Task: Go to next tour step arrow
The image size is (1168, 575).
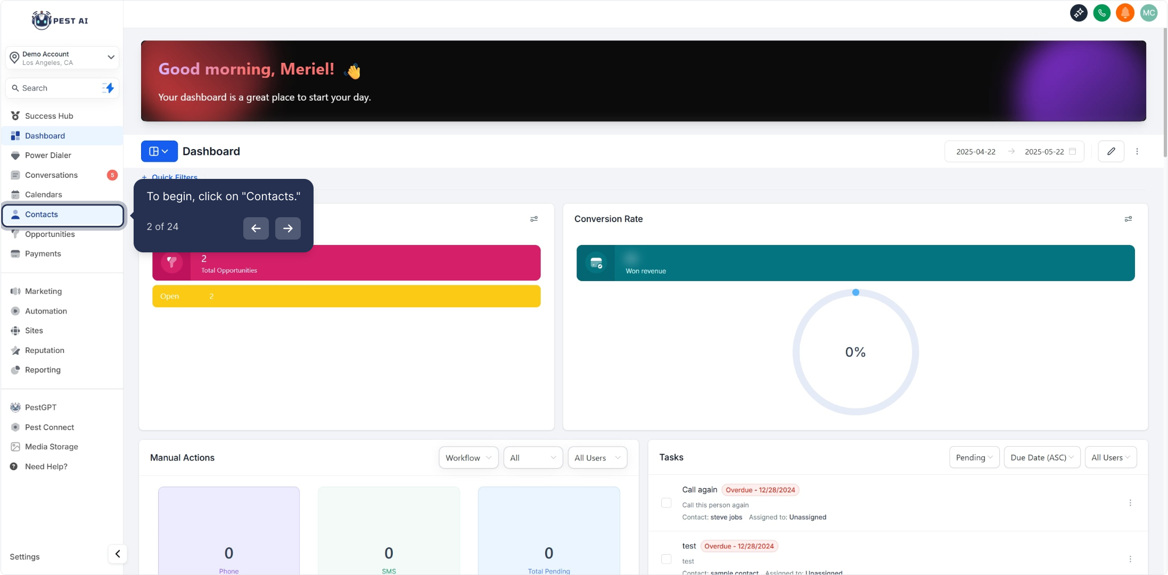Action: coord(288,228)
